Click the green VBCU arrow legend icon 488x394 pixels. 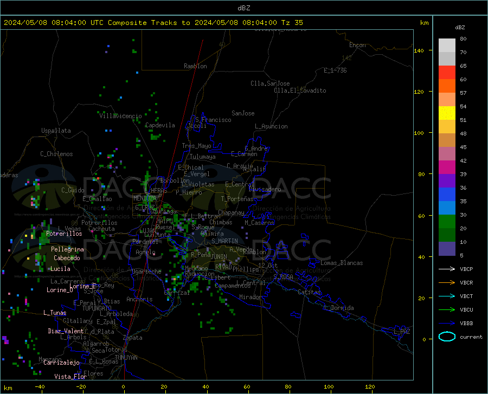click(447, 310)
